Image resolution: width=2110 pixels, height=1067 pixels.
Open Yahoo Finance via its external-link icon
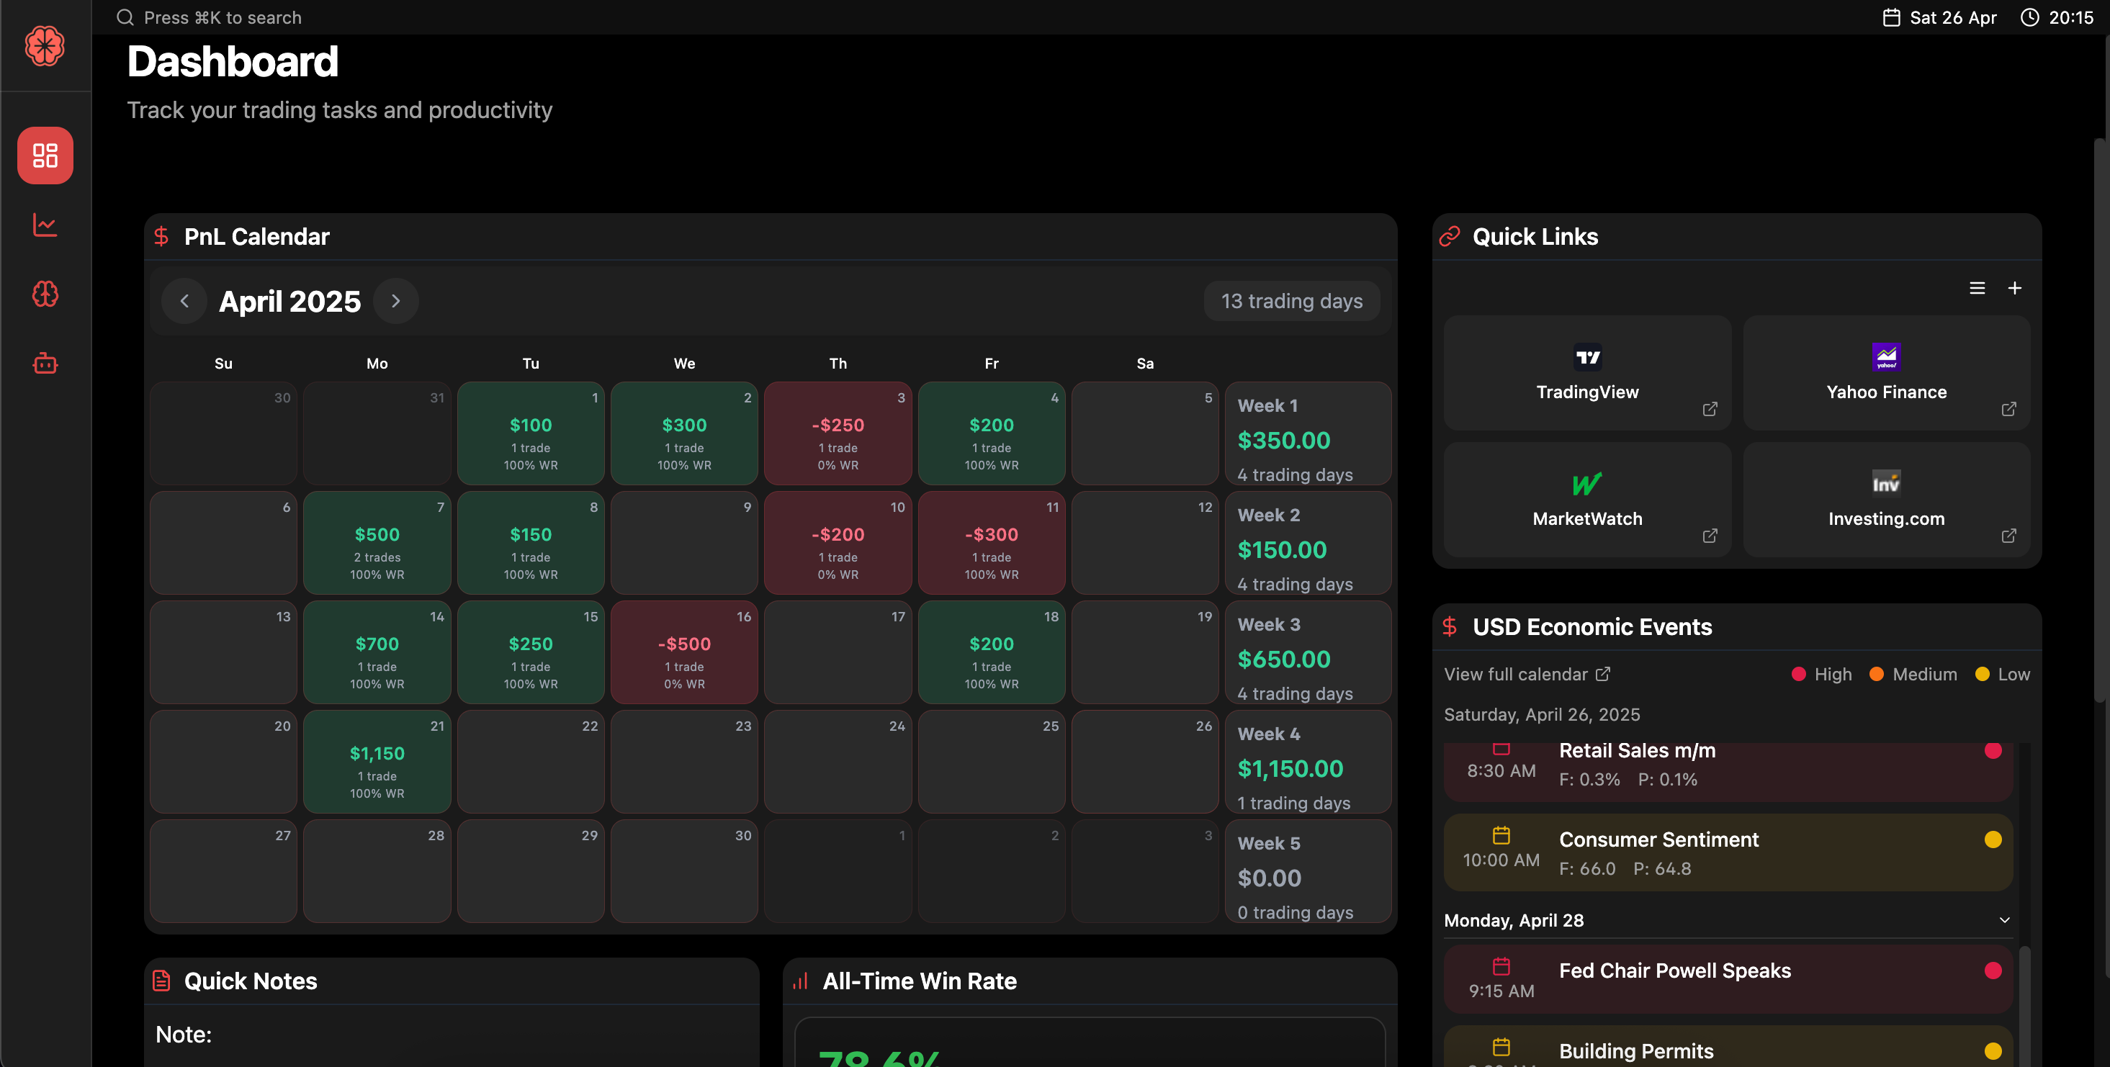tap(2009, 409)
